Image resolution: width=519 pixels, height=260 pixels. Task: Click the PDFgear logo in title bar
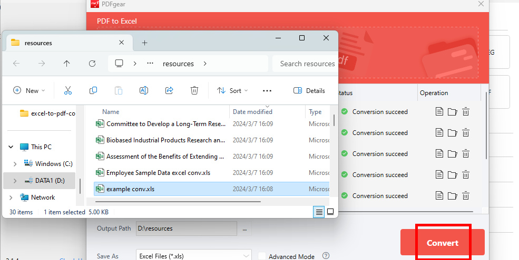click(x=95, y=4)
